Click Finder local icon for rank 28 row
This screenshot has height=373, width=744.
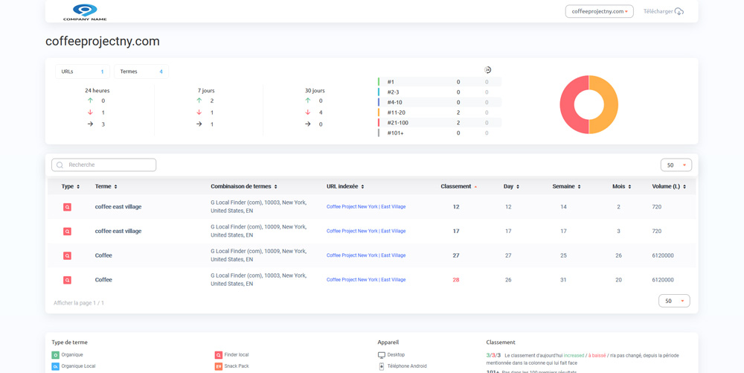pyautogui.click(x=68, y=280)
